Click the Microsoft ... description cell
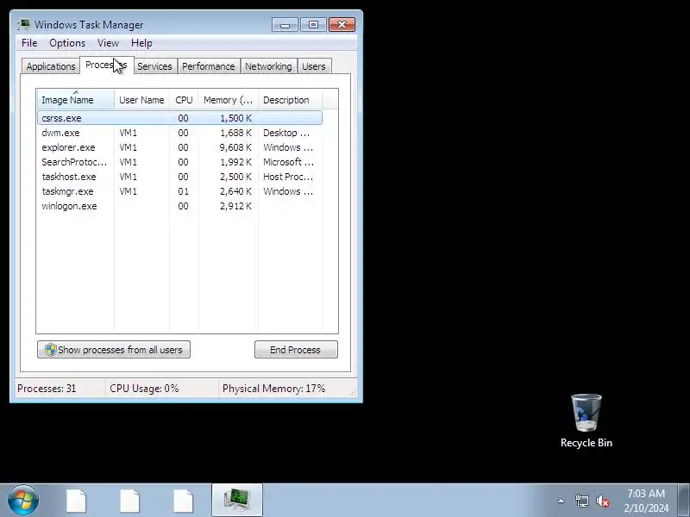 (289, 162)
